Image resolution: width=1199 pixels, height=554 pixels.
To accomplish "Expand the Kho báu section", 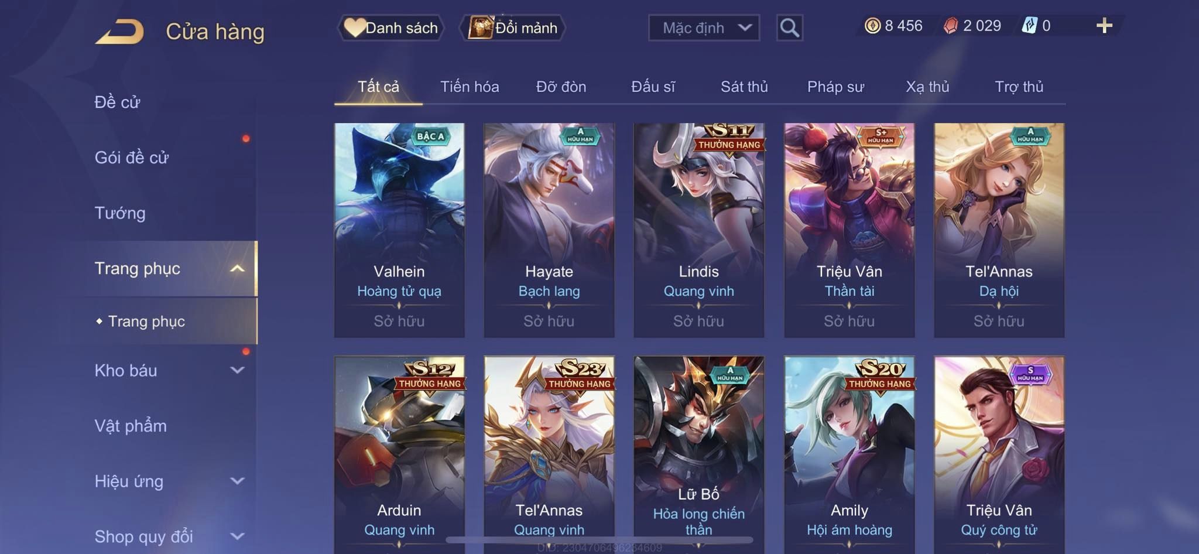I will [237, 370].
